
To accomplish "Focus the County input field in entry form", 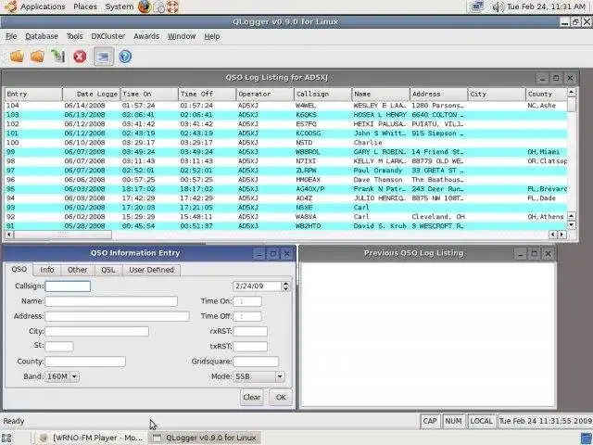I will click(85, 362).
